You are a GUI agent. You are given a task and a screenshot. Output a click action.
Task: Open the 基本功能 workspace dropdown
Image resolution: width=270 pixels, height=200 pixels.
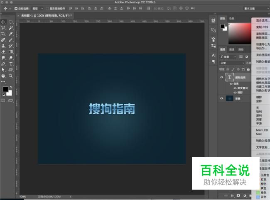pos(257,8)
